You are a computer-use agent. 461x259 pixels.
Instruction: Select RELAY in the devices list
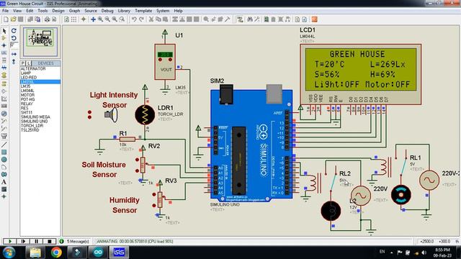pos(40,104)
